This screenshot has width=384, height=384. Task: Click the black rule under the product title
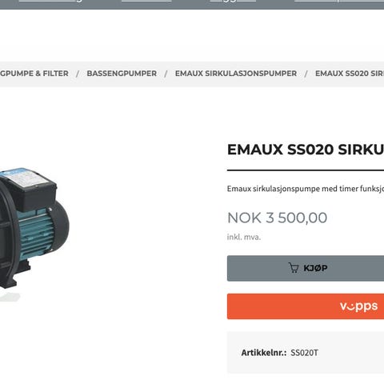tap(306, 170)
